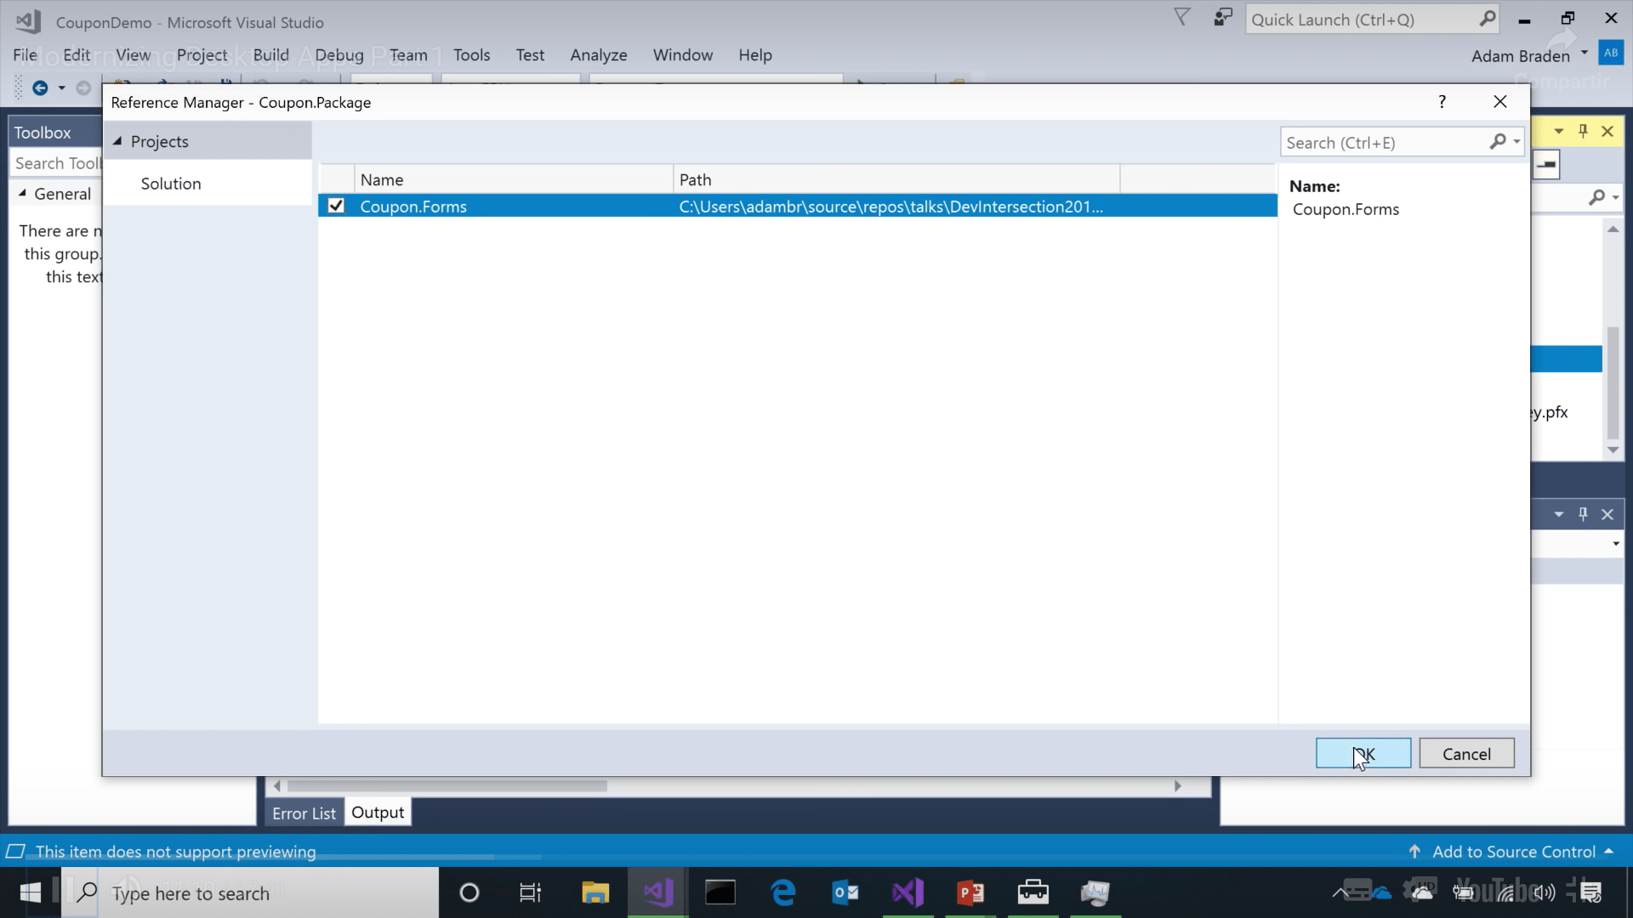The image size is (1633, 918).
Task: Open Task View from the taskbar
Action: point(530,892)
